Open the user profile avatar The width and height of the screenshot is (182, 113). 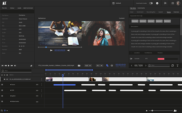(179, 3)
